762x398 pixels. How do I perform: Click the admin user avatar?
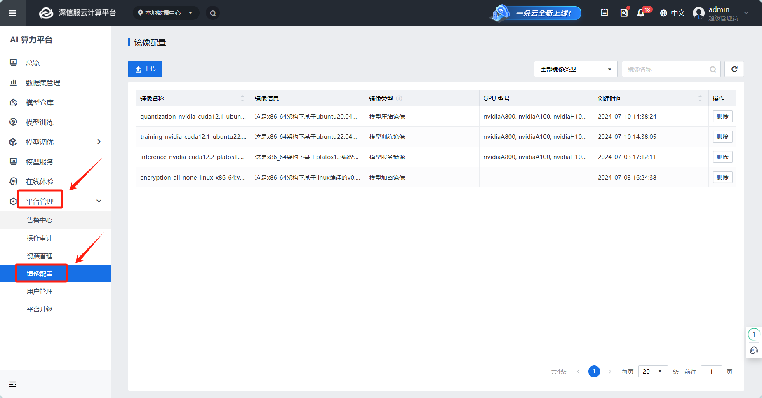698,13
